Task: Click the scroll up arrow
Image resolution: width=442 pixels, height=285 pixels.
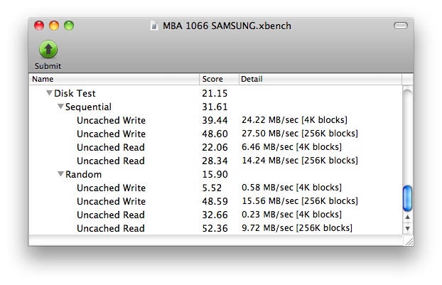Action: [408, 217]
